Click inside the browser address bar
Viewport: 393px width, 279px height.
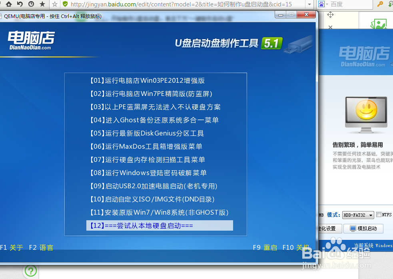click(x=180, y=5)
